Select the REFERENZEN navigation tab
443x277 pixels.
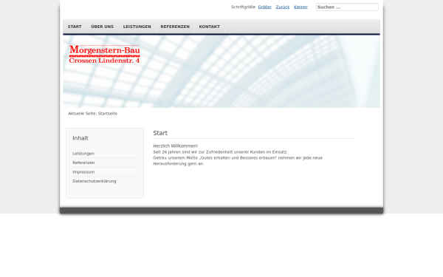click(x=175, y=27)
